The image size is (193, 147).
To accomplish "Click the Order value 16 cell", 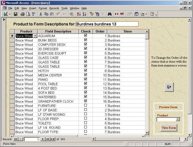I will (x=100, y=102).
